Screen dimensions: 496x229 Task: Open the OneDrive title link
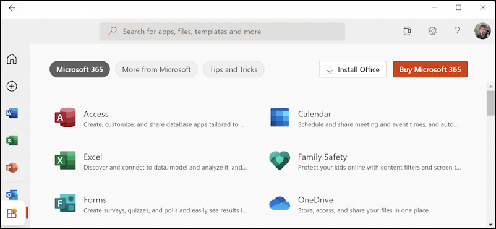pos(315,200)
